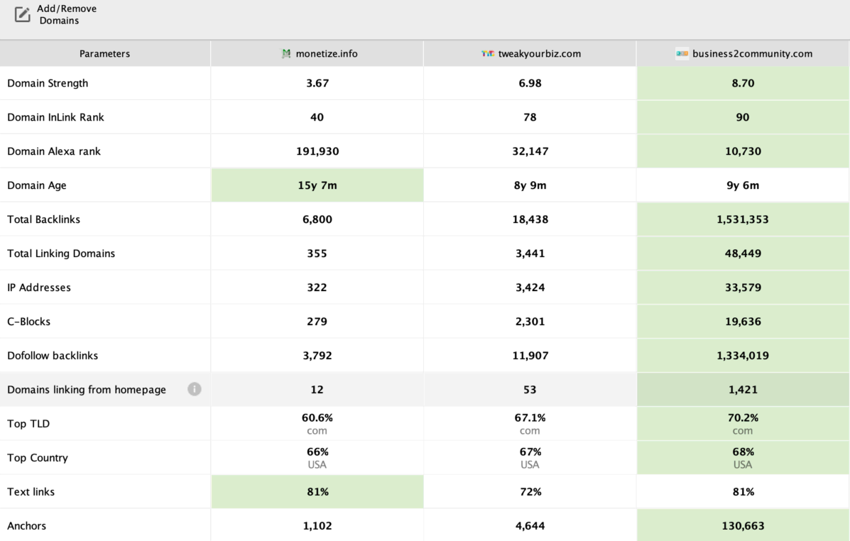Viewport: 850px width, 541px height.
Task: Click the Domains linking from homepage label
Action: tap(86, 390)
